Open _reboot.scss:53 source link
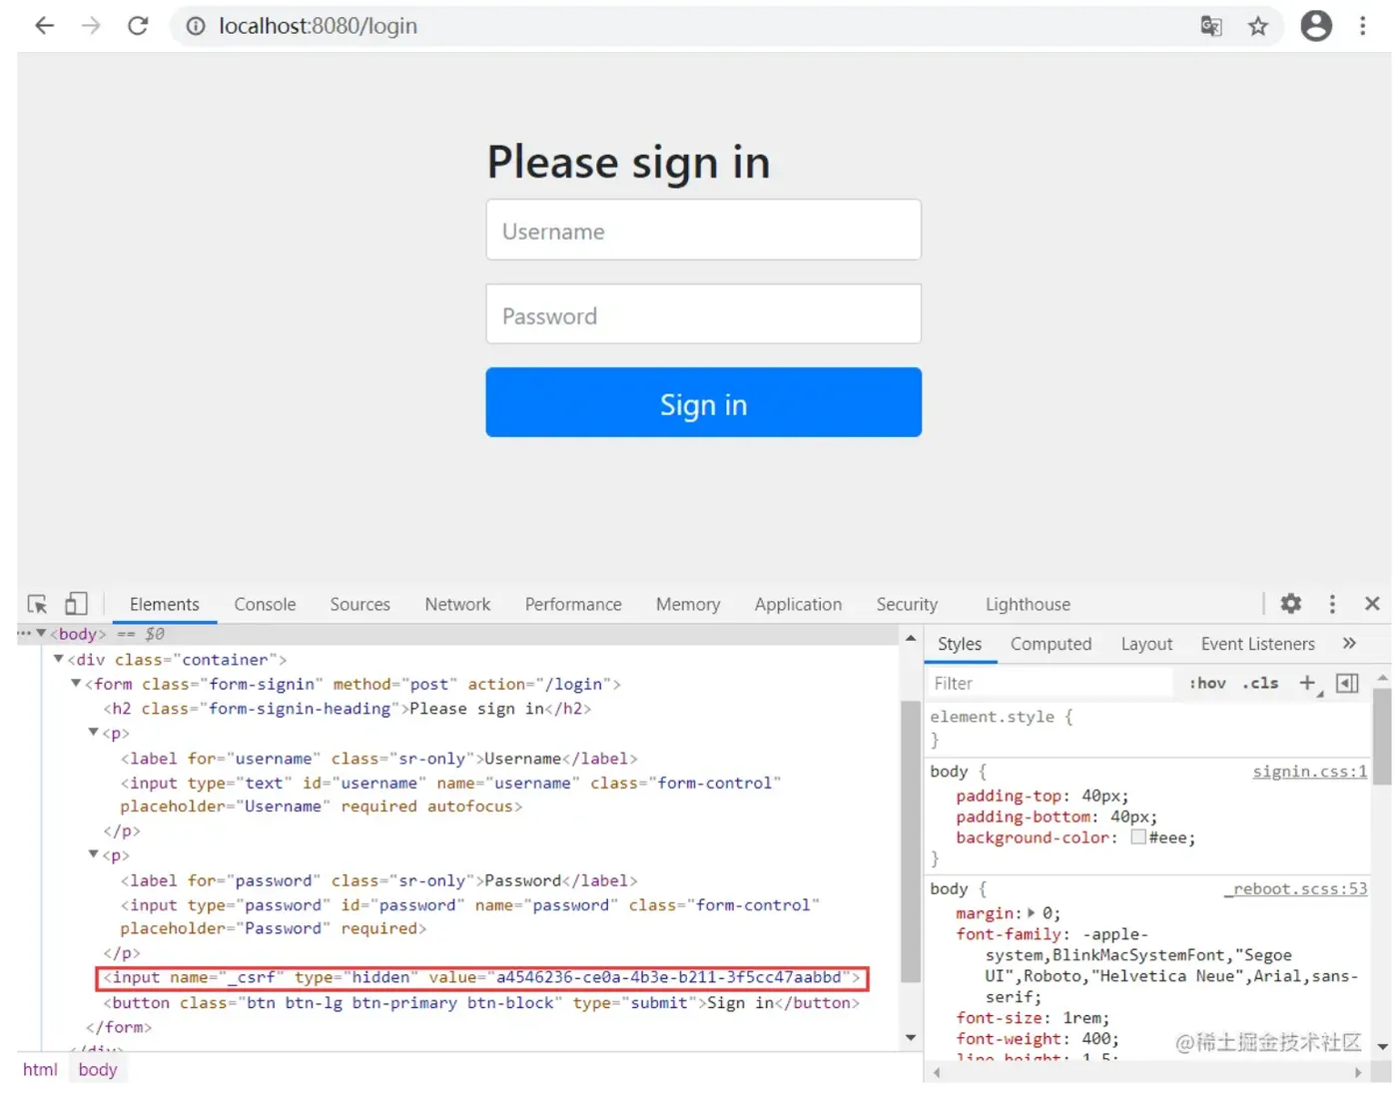Screen dimensions: 1398x1098 pyautogui.click(x=1296, y=888)
